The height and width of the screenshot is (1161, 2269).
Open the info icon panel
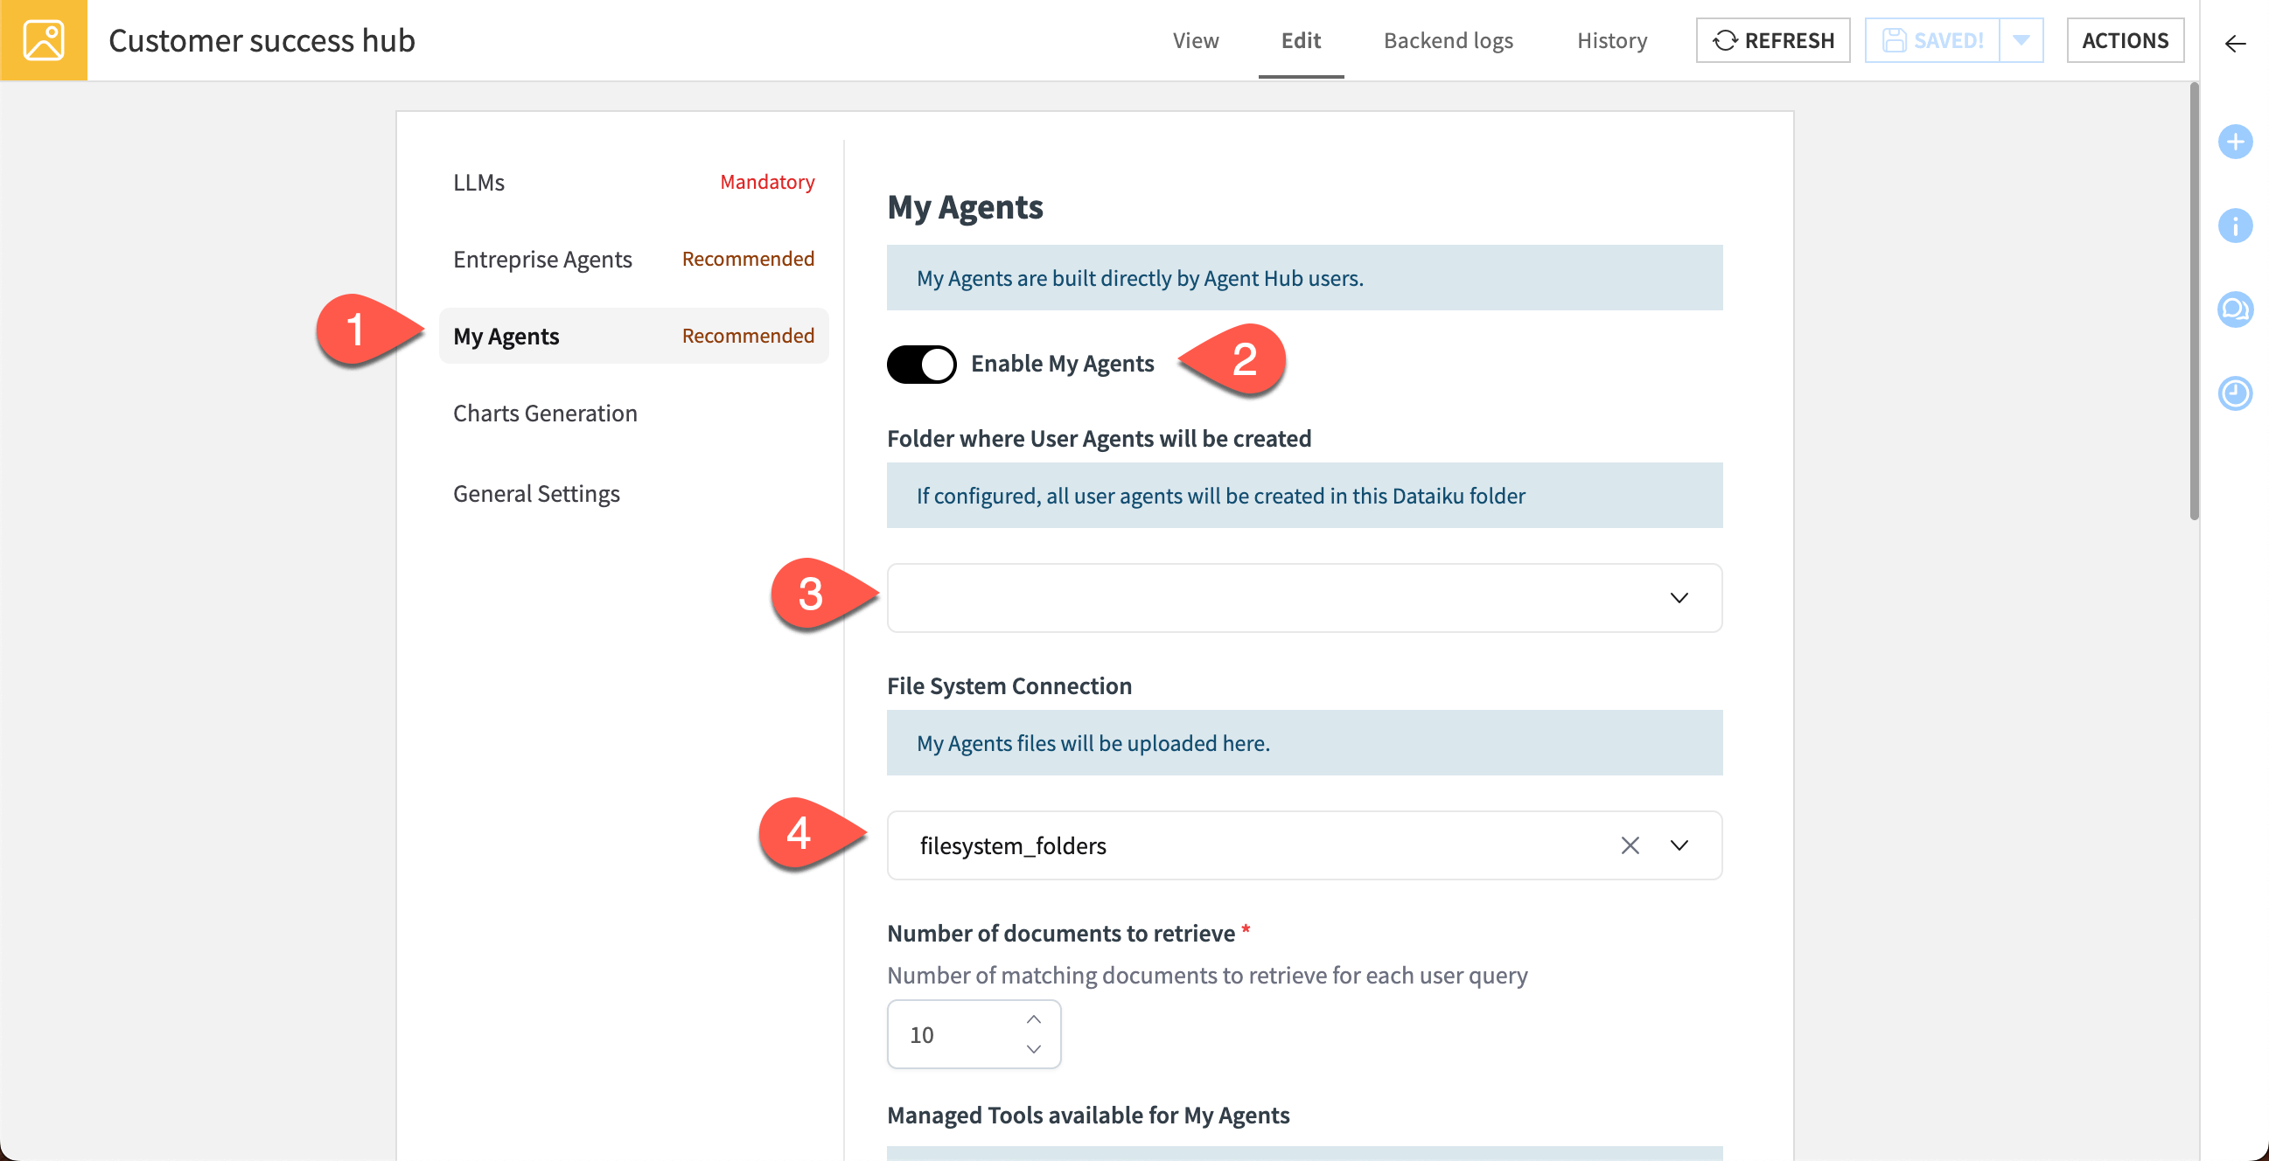click(x=2234, y=226)
